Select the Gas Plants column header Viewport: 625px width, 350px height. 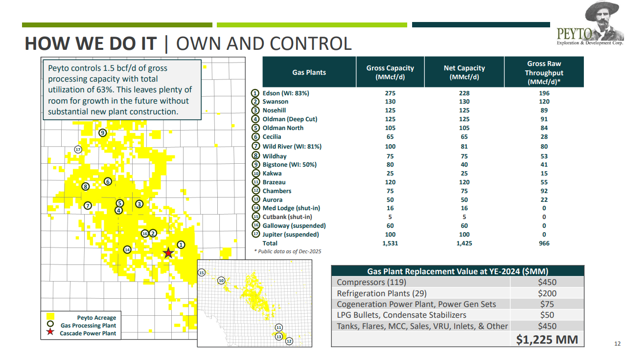pos(309,72)
